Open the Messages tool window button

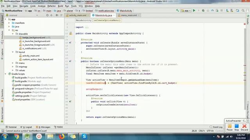click(43, 127)
